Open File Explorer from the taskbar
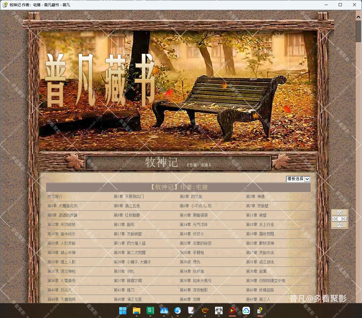 click(137, 311)
